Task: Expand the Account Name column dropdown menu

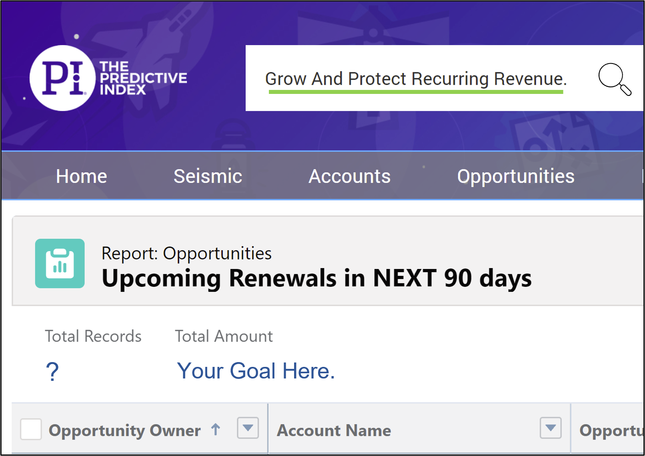Action: (x=551, y=428)
